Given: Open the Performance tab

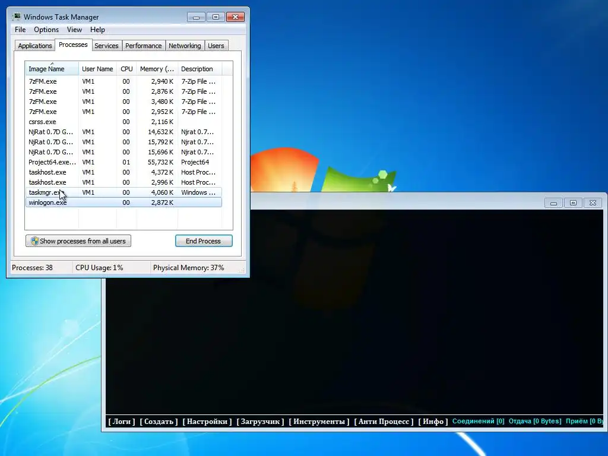Looking at the screenshot, I should [144, 46].
